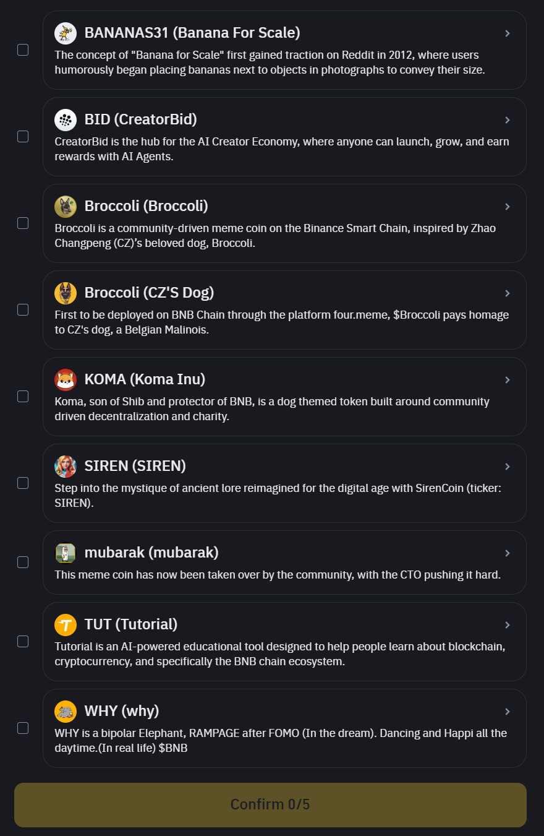Click the TUT Tutorial description text
The width and height of the screenshot is (544, 836).
point(280,654)
